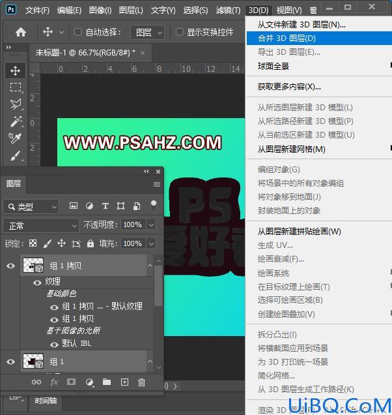Click the 不透明度 100% value field
The width and height of the screenshot is (392, 415).
pyautogui.click(x=133, y=224)
